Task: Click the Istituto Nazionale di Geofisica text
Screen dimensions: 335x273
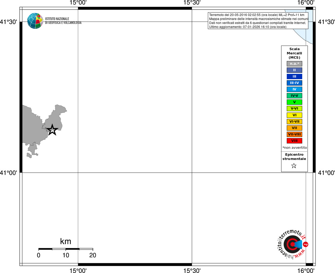Action: [63, 21]
